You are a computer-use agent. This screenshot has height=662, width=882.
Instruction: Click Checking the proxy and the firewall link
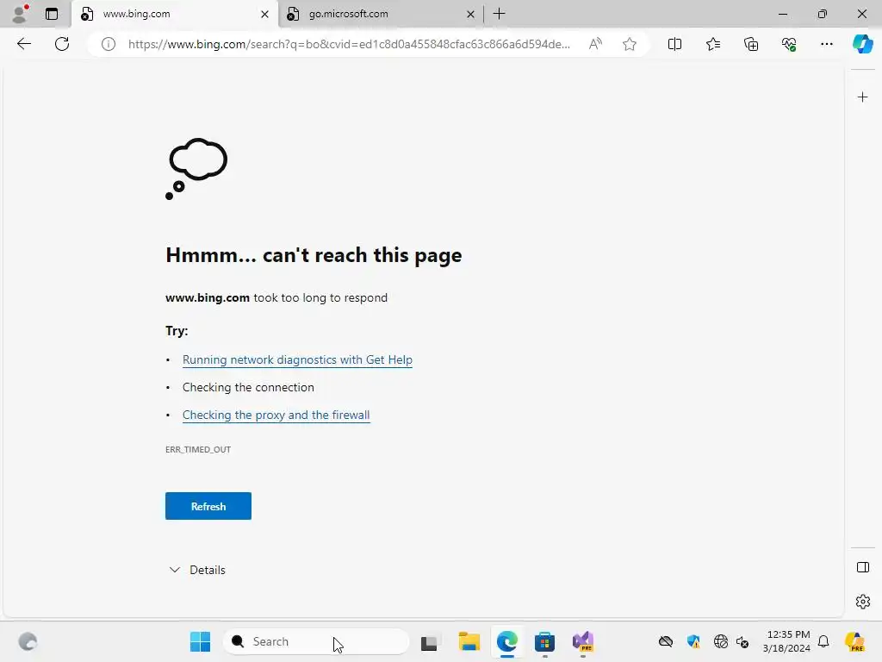point(276,415)
